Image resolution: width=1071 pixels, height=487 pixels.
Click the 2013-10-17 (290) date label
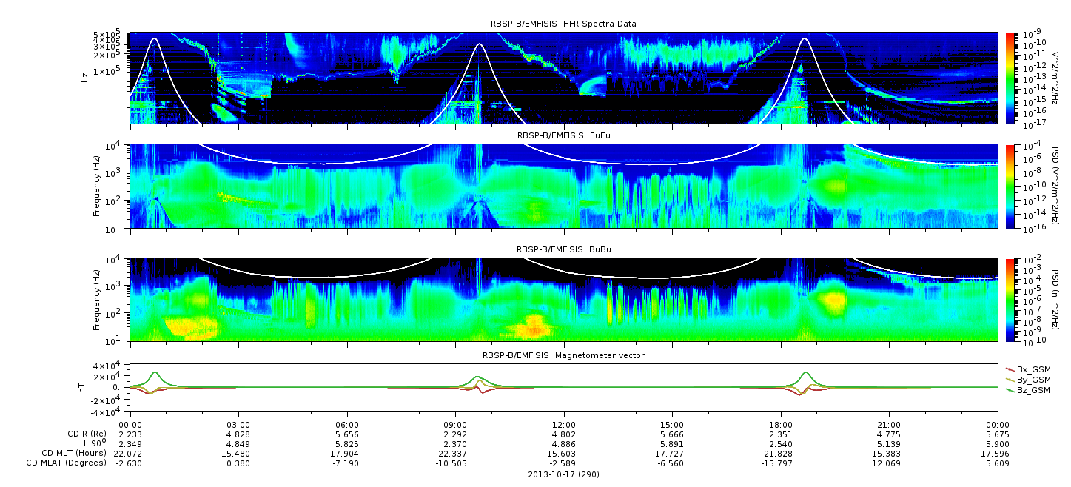coord(563,474)
